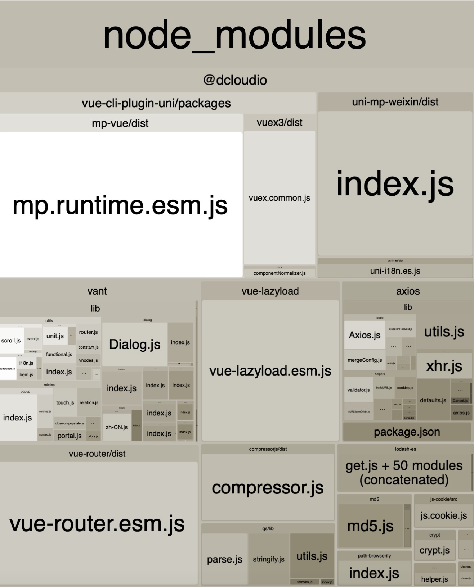Click the parse.js block in qs/lib
The width and height of the screenshot is (474, 587).
224,559
